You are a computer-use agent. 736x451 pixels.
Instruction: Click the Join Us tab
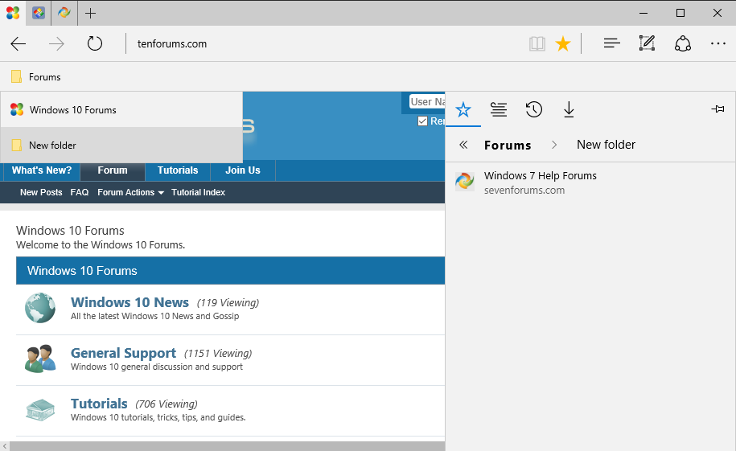243,170
